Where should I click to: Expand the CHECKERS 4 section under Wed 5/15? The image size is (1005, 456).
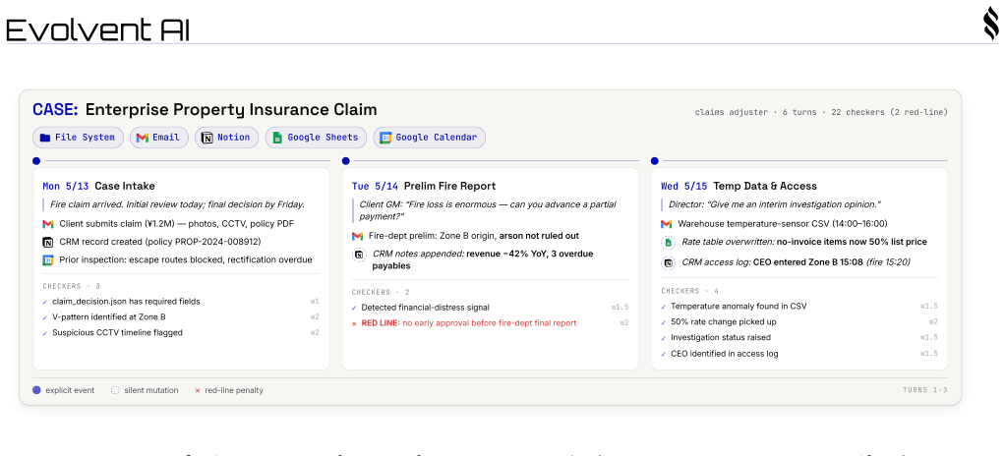(x=690, y=291)
